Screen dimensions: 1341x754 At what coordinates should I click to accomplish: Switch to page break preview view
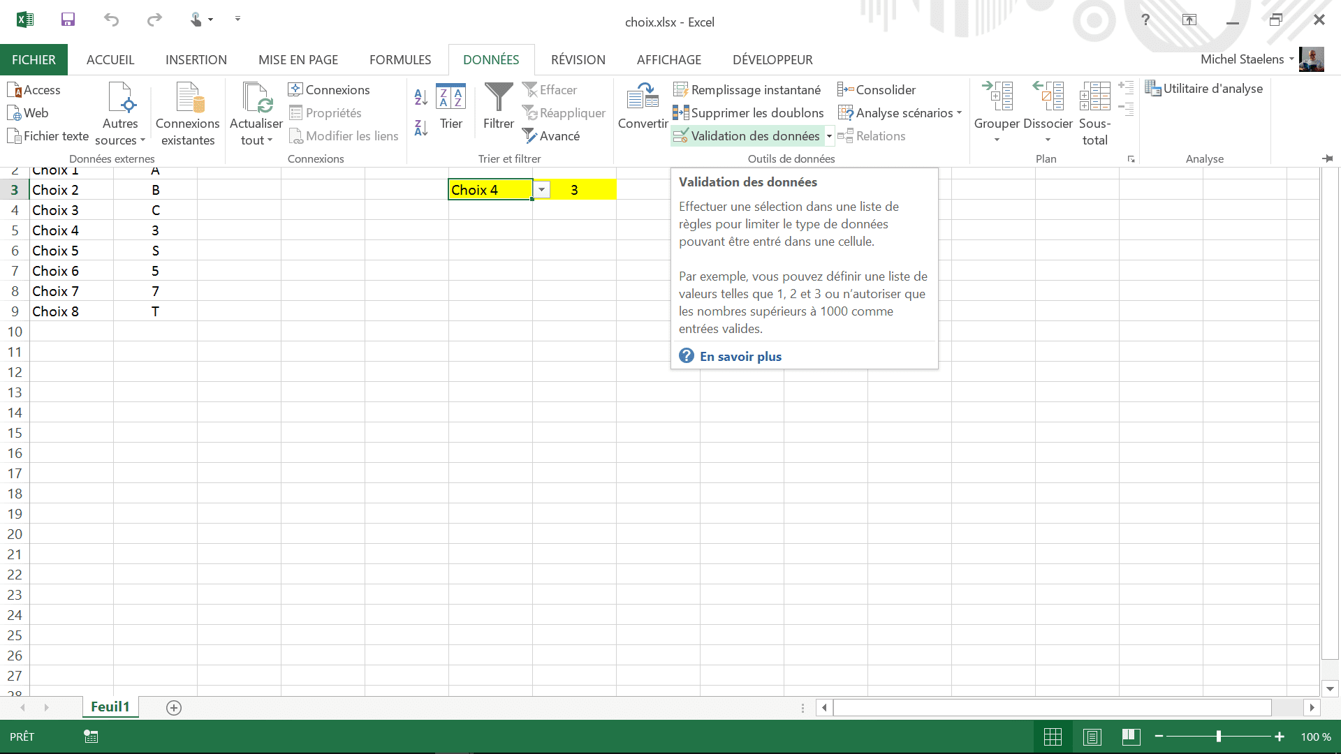[1131, 737]
